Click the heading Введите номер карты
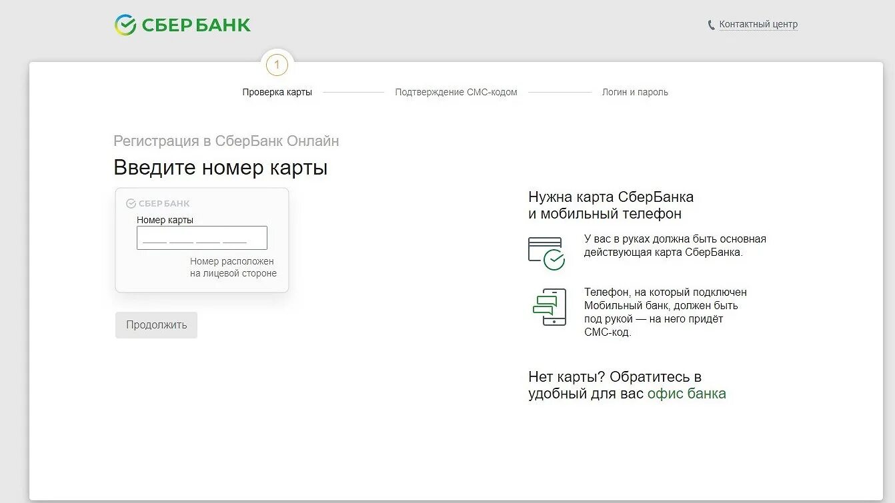This screenshot has width=895, height=503. [x=220, y=167]
